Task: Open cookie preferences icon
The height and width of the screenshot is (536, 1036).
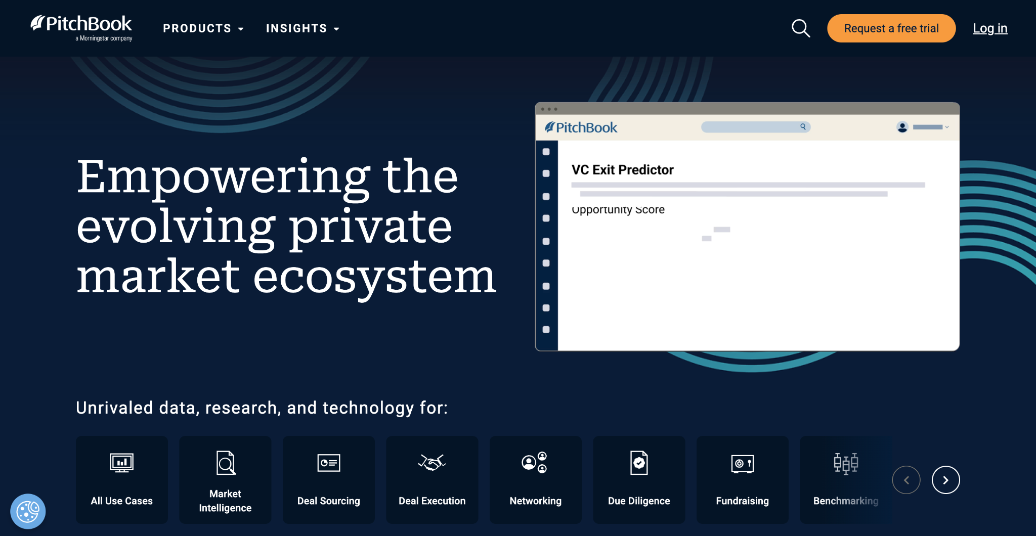Action: (x=28, y=511)
